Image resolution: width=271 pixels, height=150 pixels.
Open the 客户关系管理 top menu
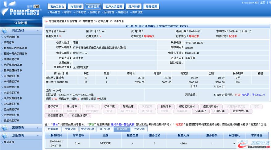[x=114, y=6]
